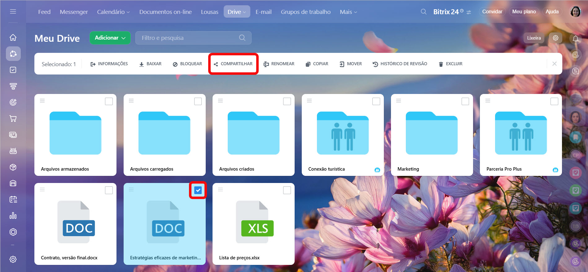This screenshot has height=272, width=588.
Task: Open Grupos de trabalho tab
Action: click(305, 12)
